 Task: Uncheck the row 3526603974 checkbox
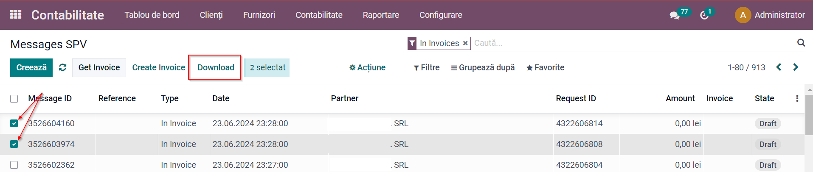click(x=14, y=144)
